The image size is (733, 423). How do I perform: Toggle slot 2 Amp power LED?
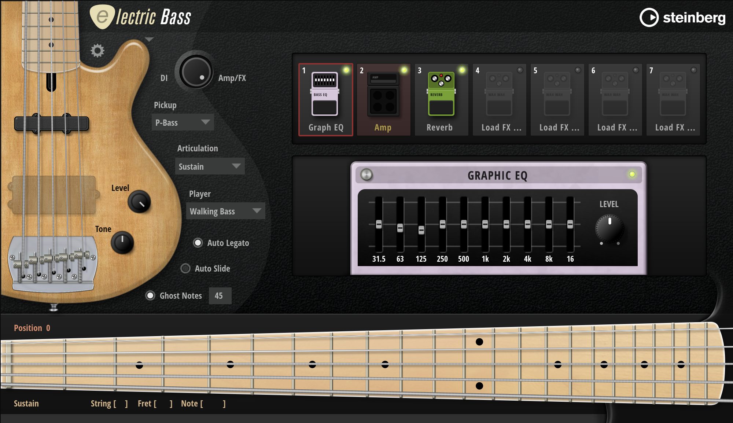[404, 70]
